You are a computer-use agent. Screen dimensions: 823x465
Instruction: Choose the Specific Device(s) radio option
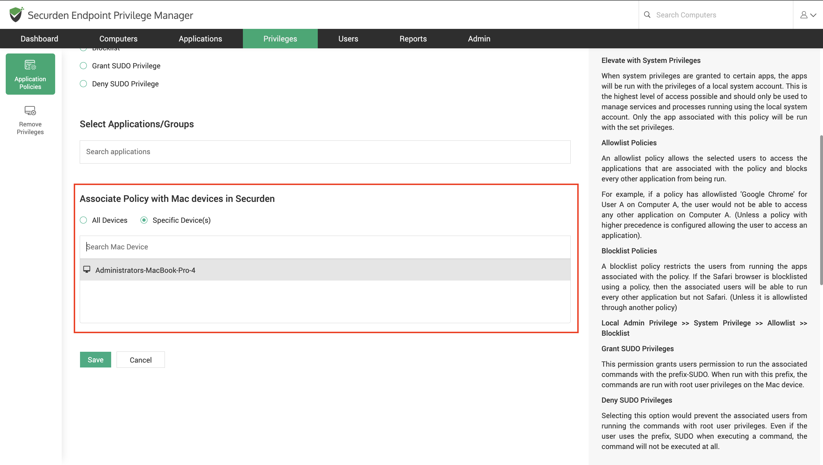pyautogui.click(x=144, y=220)
